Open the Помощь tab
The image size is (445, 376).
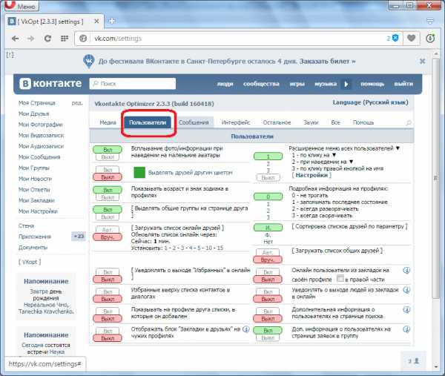click(x=363, y=122)
